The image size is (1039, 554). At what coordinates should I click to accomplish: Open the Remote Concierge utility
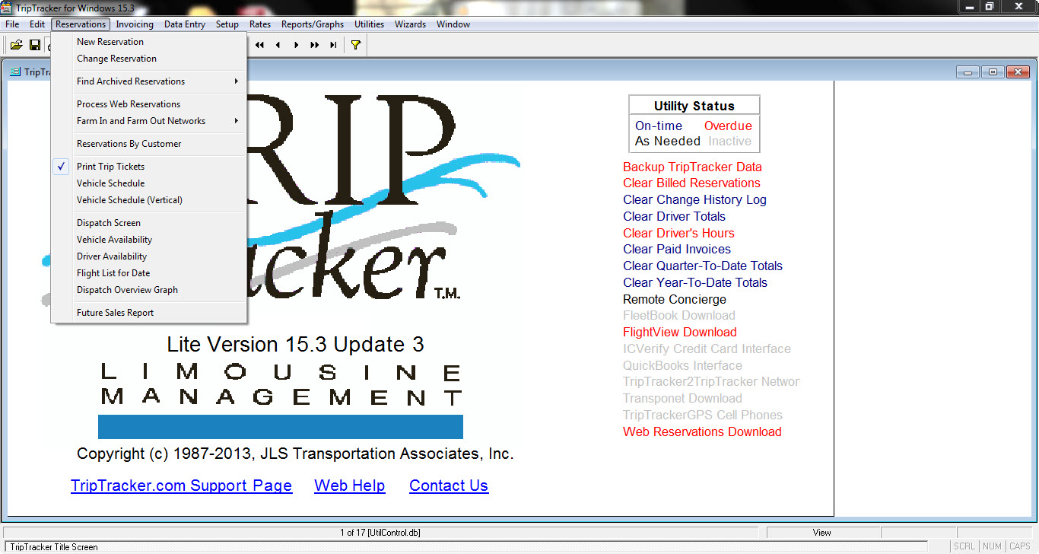tap(675, 299)
